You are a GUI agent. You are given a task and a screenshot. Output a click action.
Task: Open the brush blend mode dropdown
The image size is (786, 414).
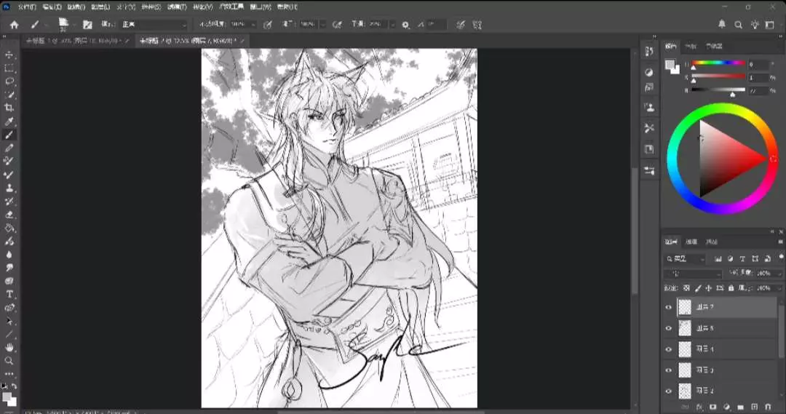point(153,25)
